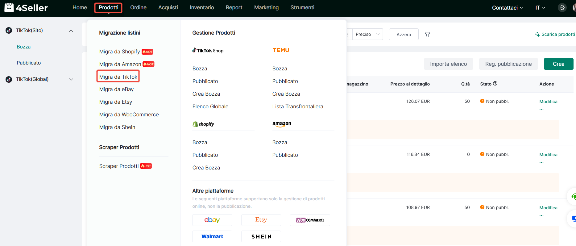Click the Reg. pubblicazione button
576x246 pixels.
508,64
